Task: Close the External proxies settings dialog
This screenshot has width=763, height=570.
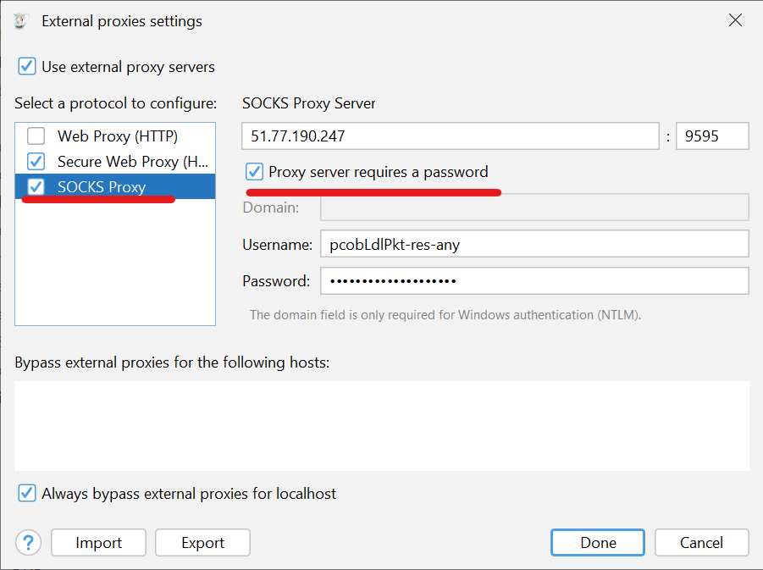Action: [x=735, y=21]
